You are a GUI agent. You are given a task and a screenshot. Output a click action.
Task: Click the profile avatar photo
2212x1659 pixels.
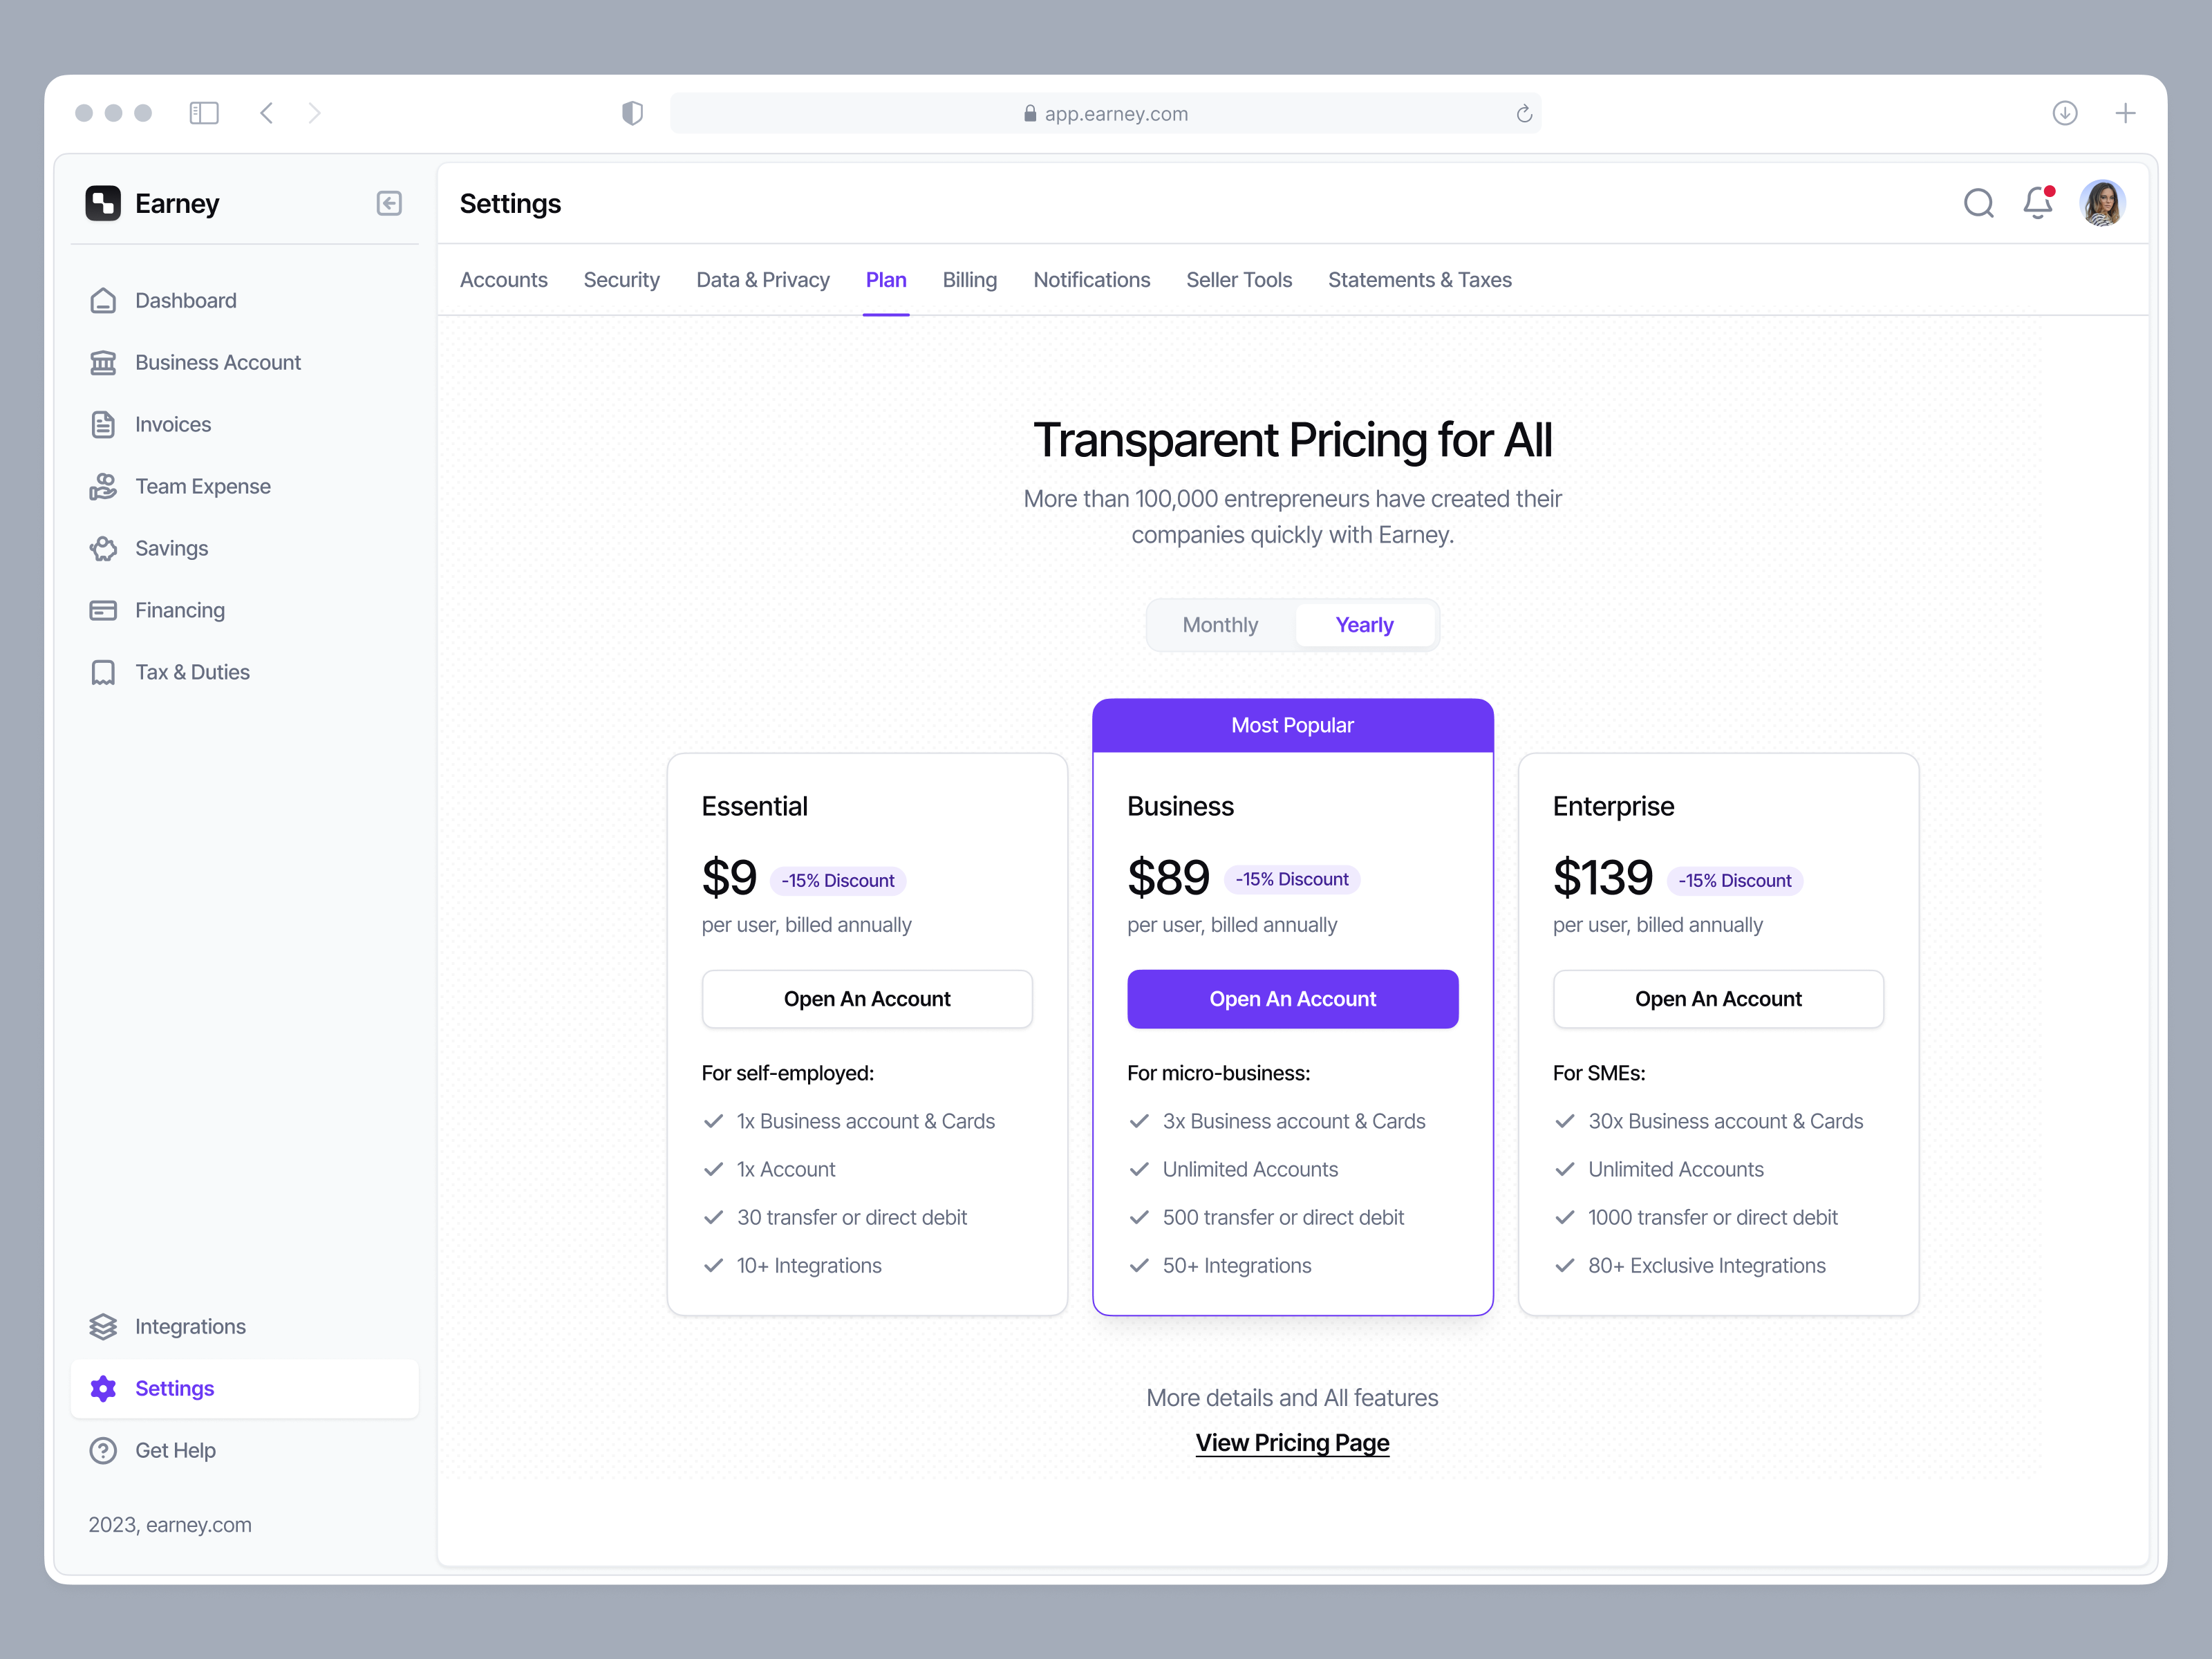(2103, 203)
